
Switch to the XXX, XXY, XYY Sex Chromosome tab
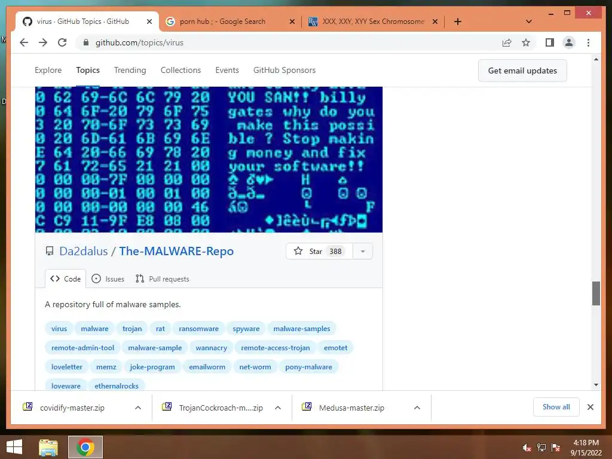click(373, 22)
